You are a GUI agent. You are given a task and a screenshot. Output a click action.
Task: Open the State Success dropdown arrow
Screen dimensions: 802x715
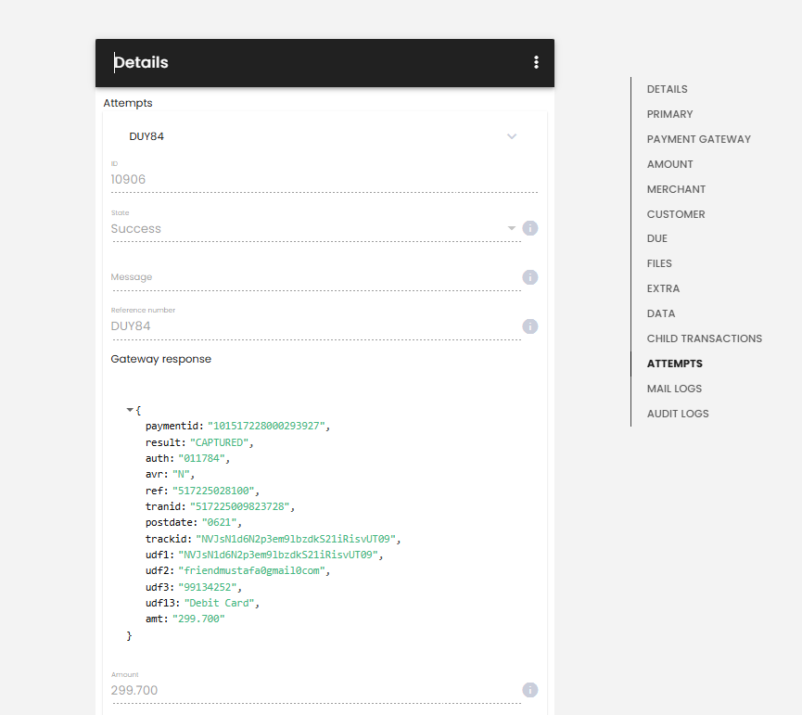point(512,228)
